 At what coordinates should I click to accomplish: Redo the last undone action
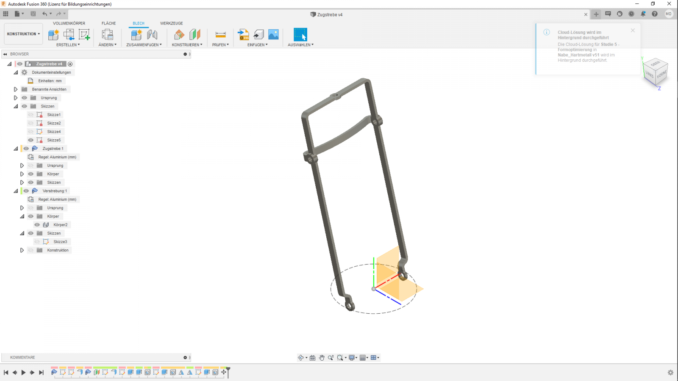(59, 14)
